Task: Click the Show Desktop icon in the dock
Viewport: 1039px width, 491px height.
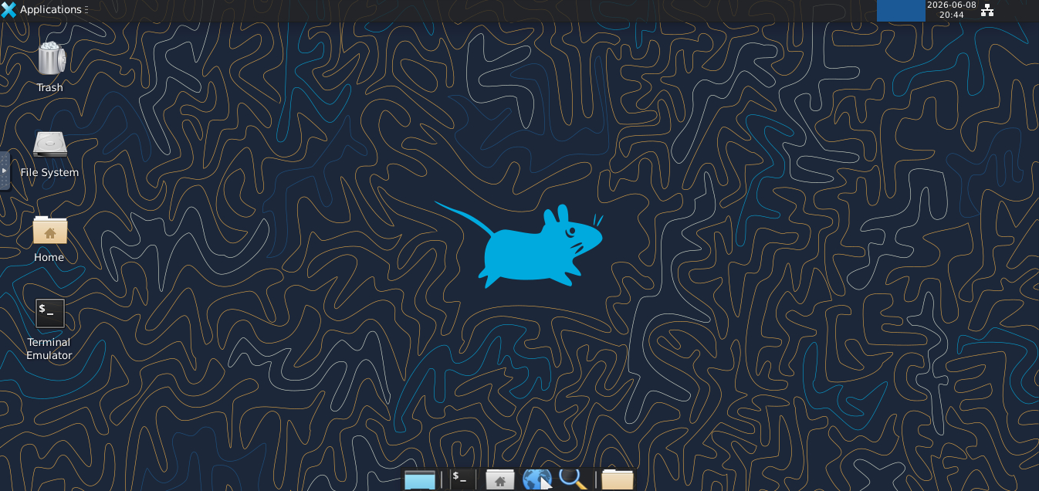Action: point(420,479)
